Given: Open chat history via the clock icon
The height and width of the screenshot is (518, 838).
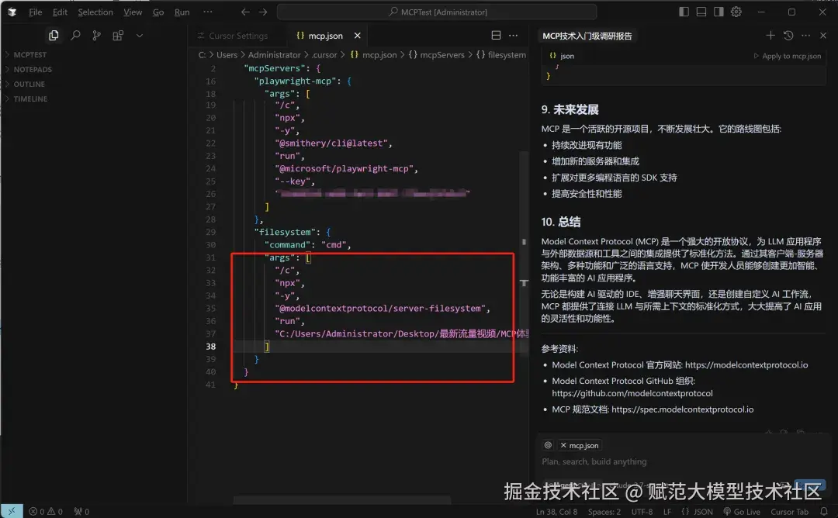Looking at the screenshot, I should (789, 35).
